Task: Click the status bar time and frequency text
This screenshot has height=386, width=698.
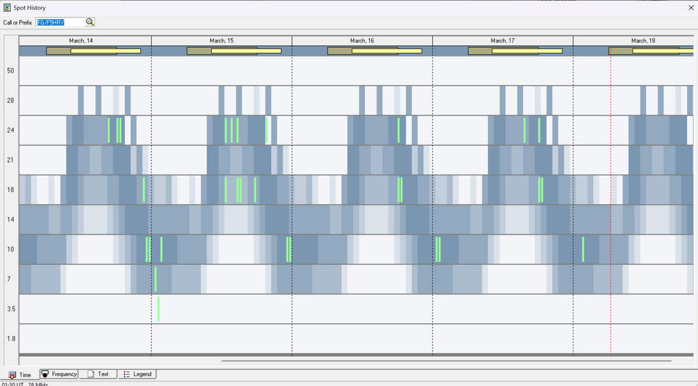Action: 24,384
